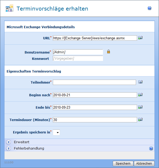Screen dimensions: 159x168
Task: Click the help icon in Fehlerbehandlung row
Action: click(151, 148)
